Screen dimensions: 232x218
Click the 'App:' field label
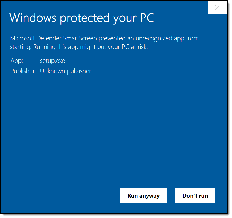17,61
